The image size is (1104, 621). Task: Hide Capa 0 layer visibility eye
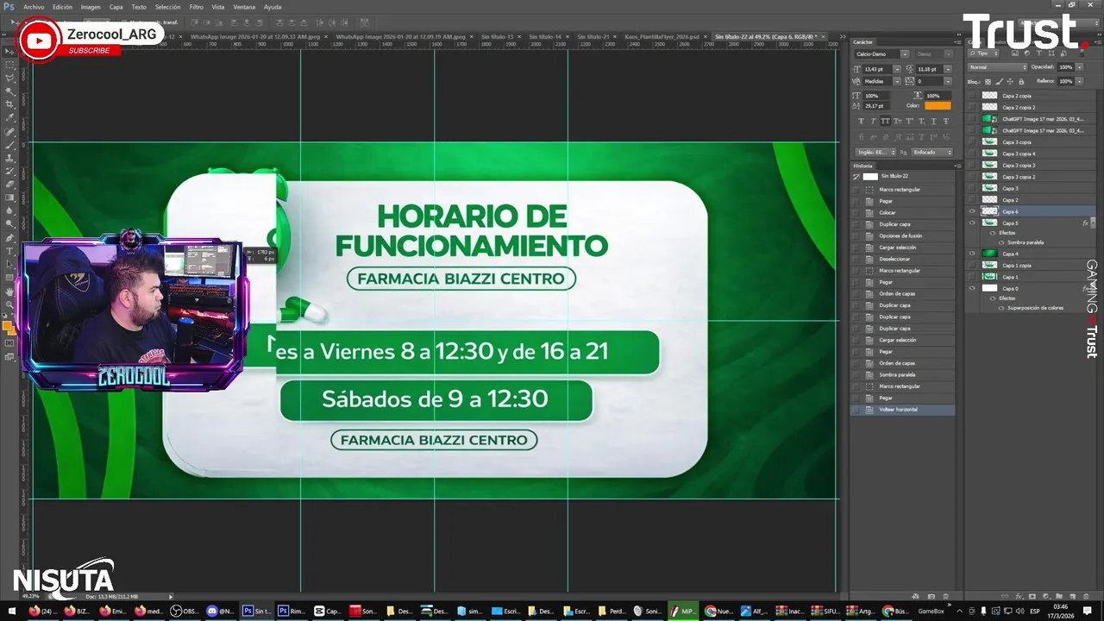point(972,288)
